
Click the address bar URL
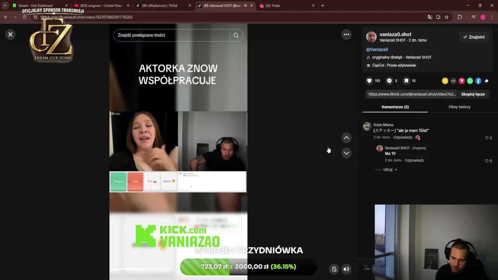(x=87, y=17)
